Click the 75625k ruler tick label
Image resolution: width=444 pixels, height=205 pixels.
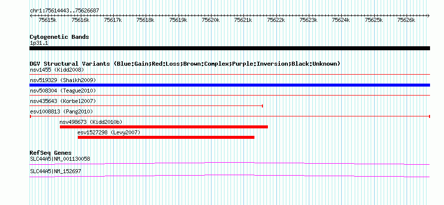(374, 20)
